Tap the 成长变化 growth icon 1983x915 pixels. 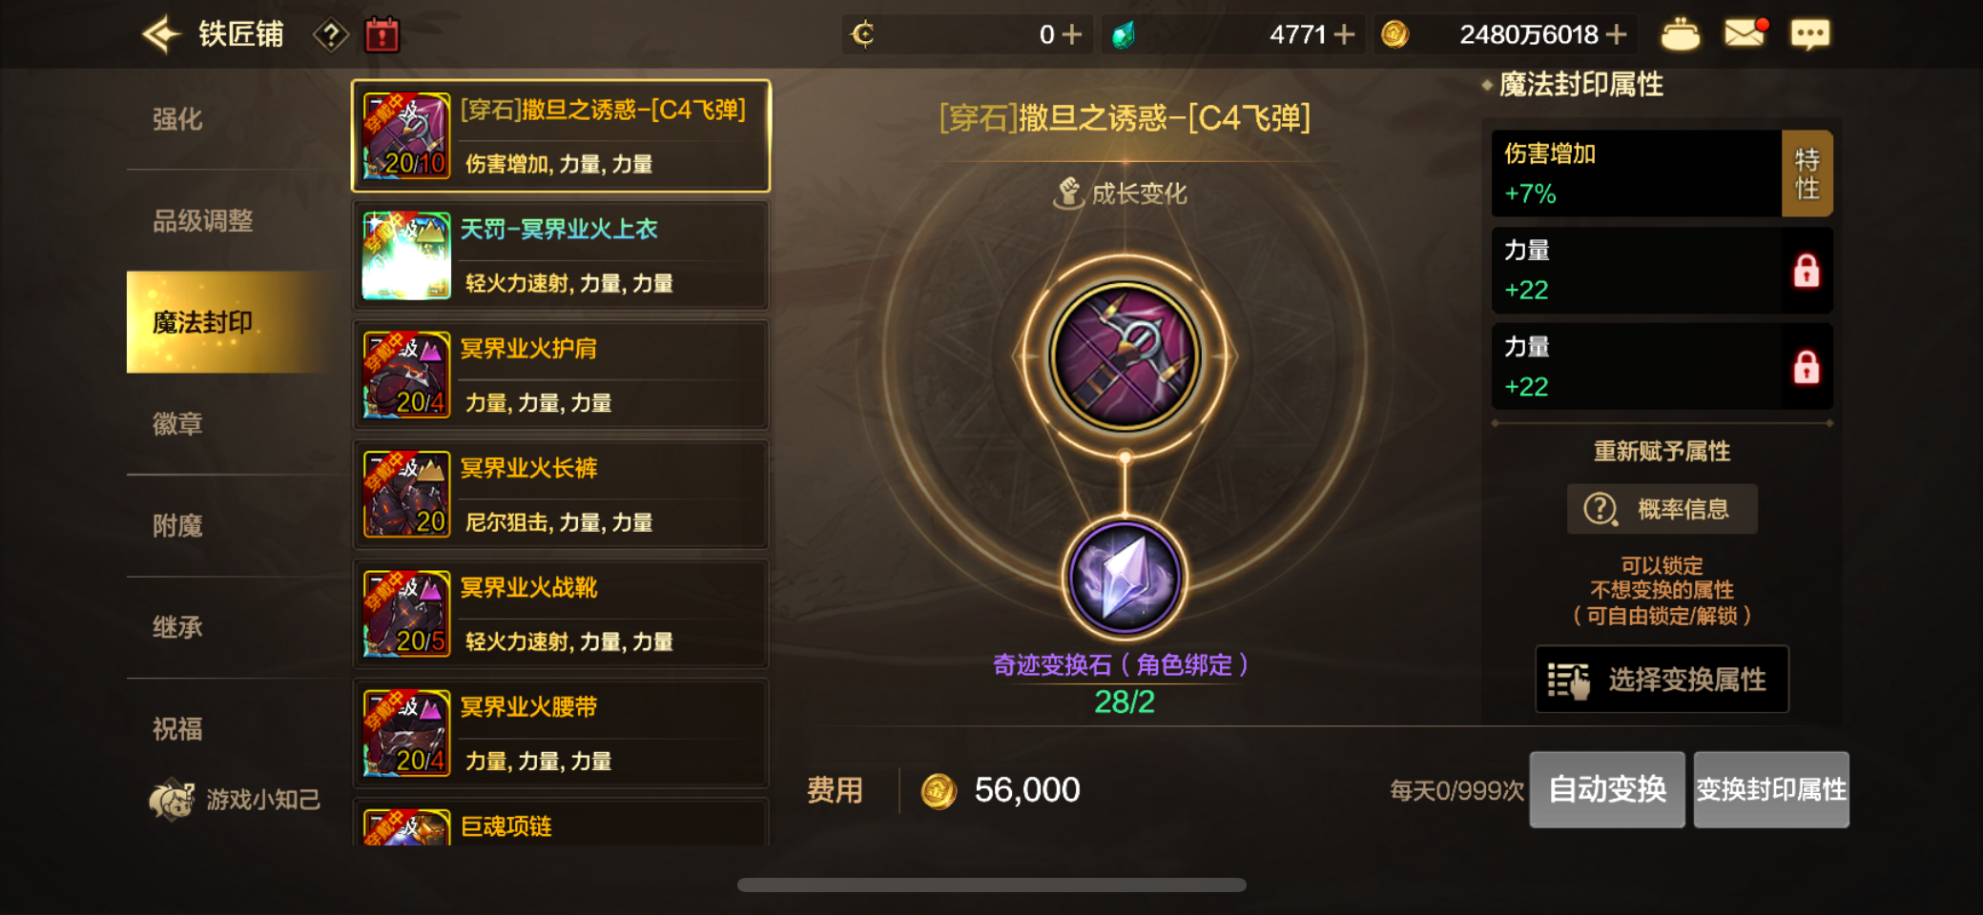(x=1068, y=193)
